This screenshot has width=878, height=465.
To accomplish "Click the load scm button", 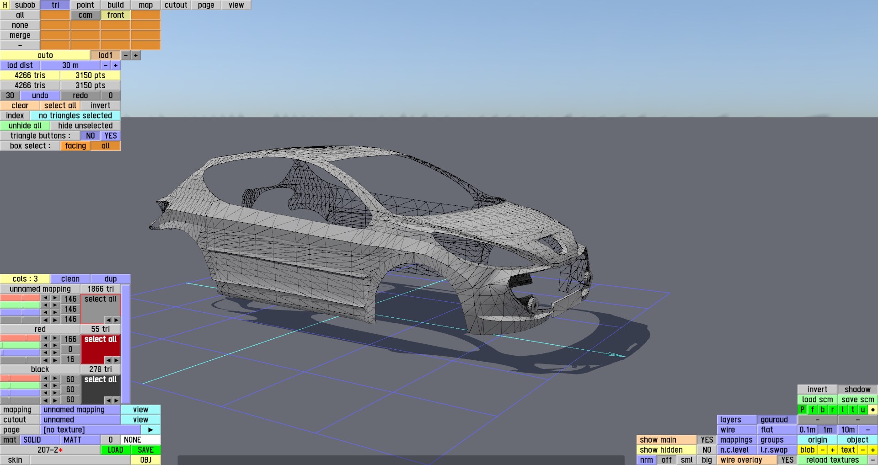I will [818, 400].
